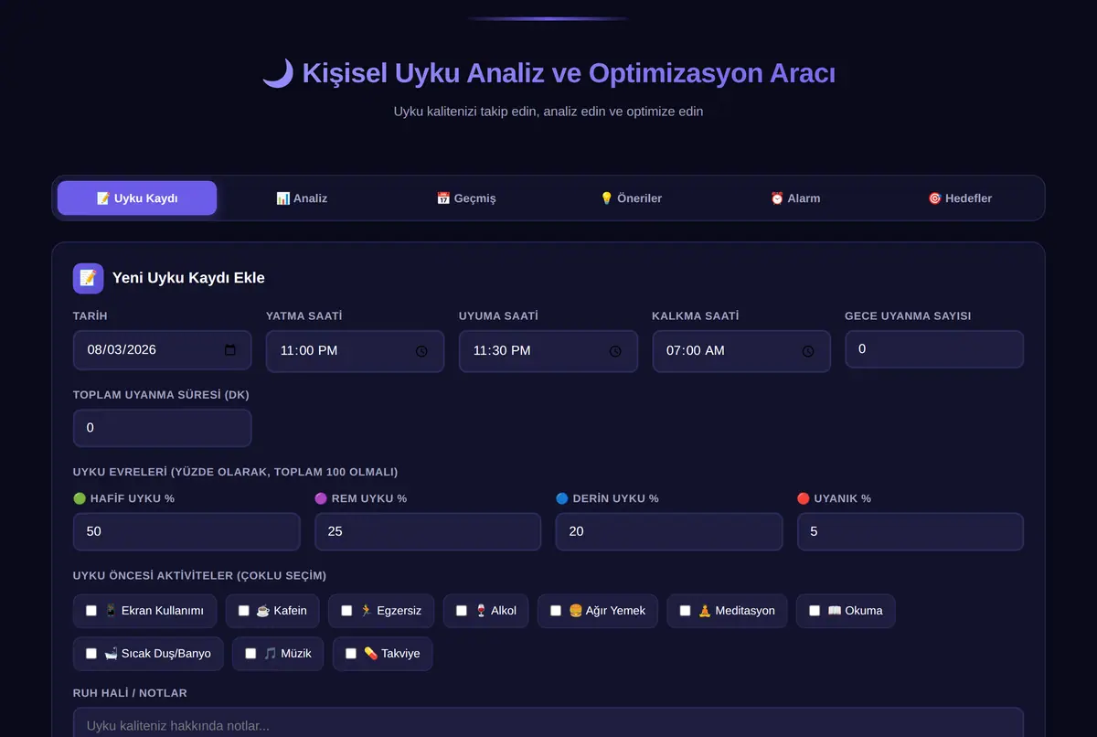Click the notepad icon beside Yeni Uyku Kaydı Ekle
1097x737 pixels.
coord(89,278)
